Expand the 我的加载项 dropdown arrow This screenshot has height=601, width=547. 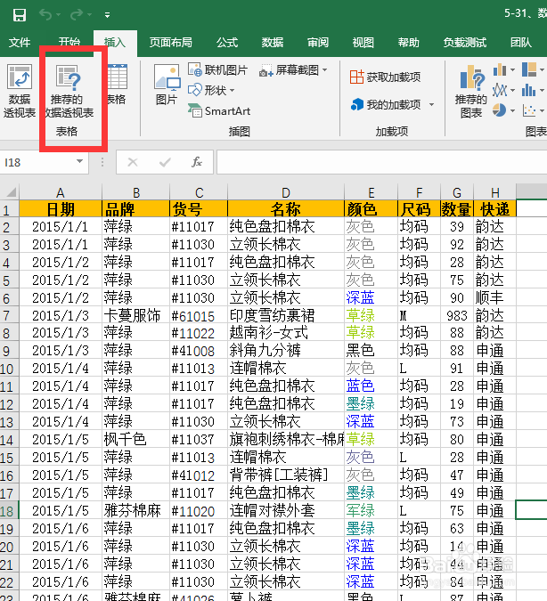coord(431,105)
